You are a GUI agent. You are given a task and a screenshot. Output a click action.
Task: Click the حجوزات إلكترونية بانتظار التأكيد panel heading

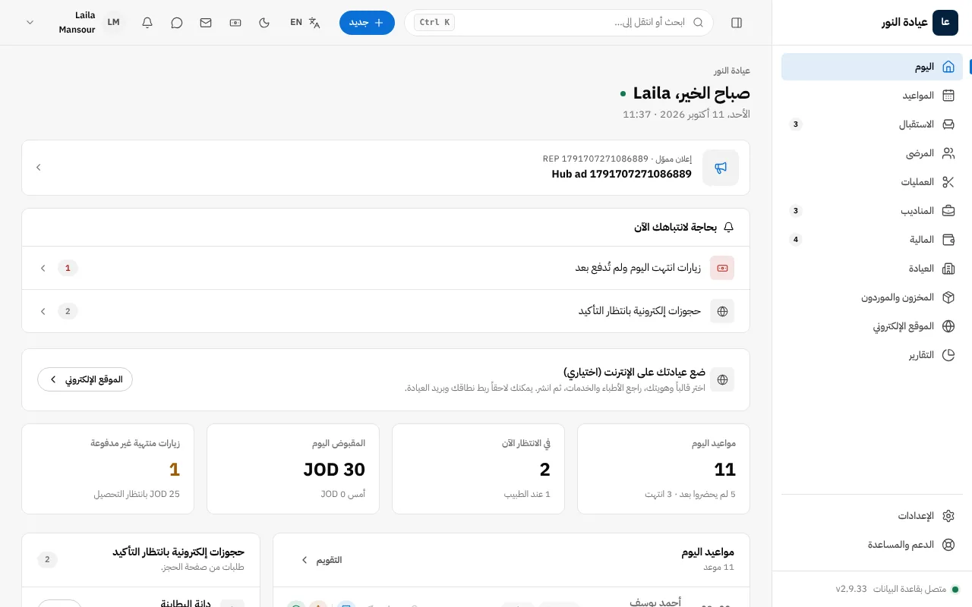point(178,552)
